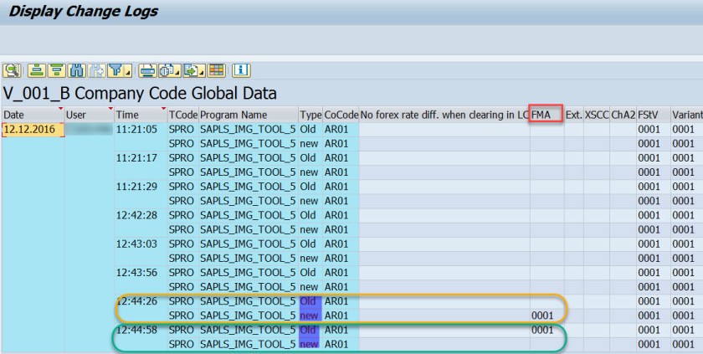This screenshot has height=354, width=703.
Task: Click the Details magnifier icon in toolbar
Action: pyautogui.click(x=13, y=69)
